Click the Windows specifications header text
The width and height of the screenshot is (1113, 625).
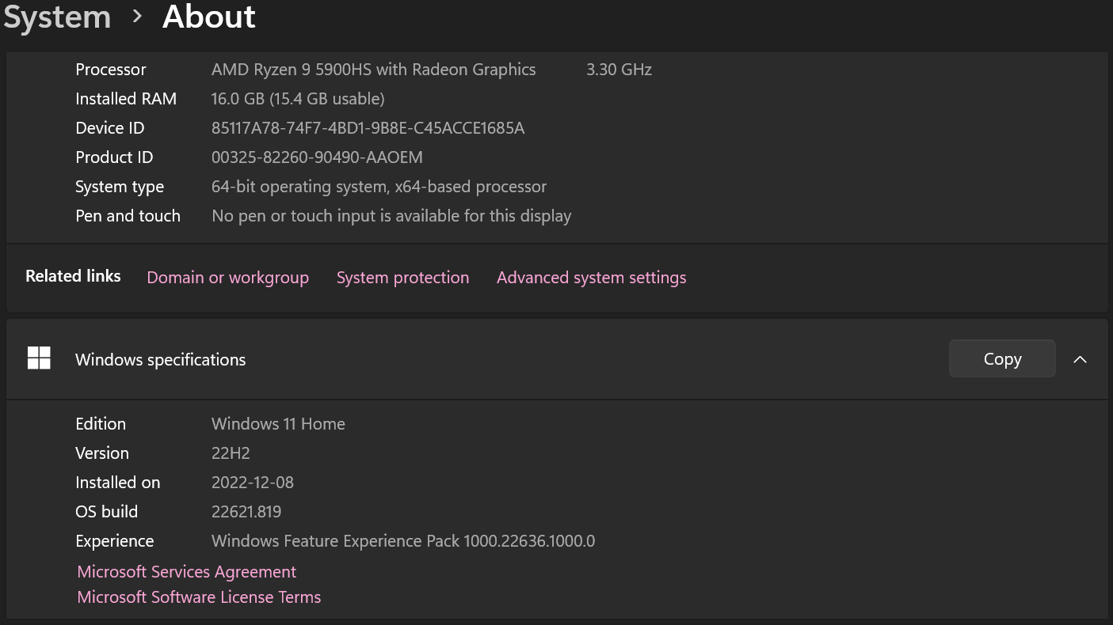[x=161, y=359]
